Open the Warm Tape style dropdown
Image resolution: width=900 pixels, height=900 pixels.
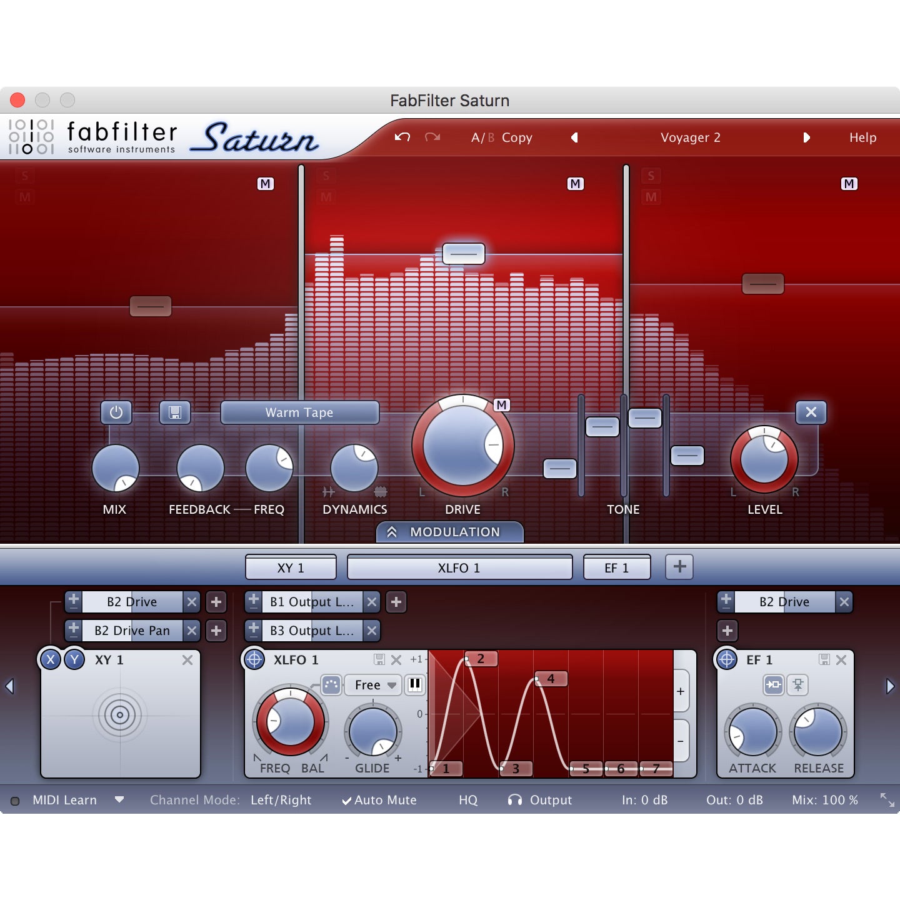(x=299, y=412)
